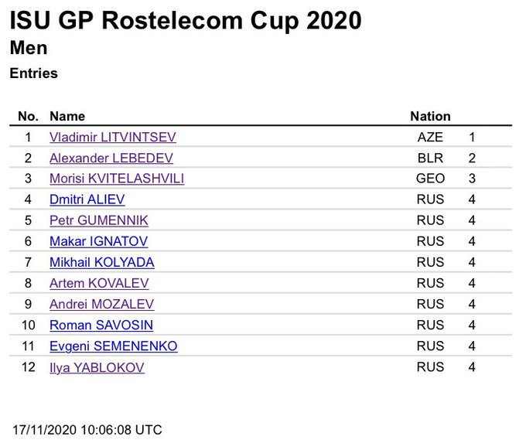Viewport: 526px width, 443px height.
Task: Click the UTC timestamp text
Action: [x=87, y=430]
